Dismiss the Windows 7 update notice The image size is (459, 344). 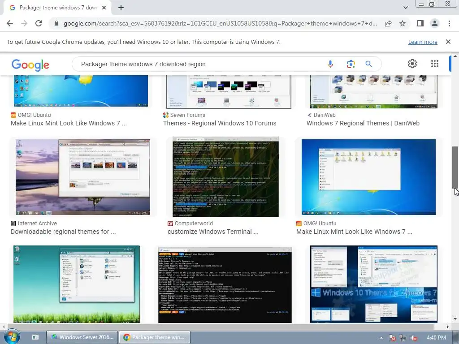[x=448, y=42]
